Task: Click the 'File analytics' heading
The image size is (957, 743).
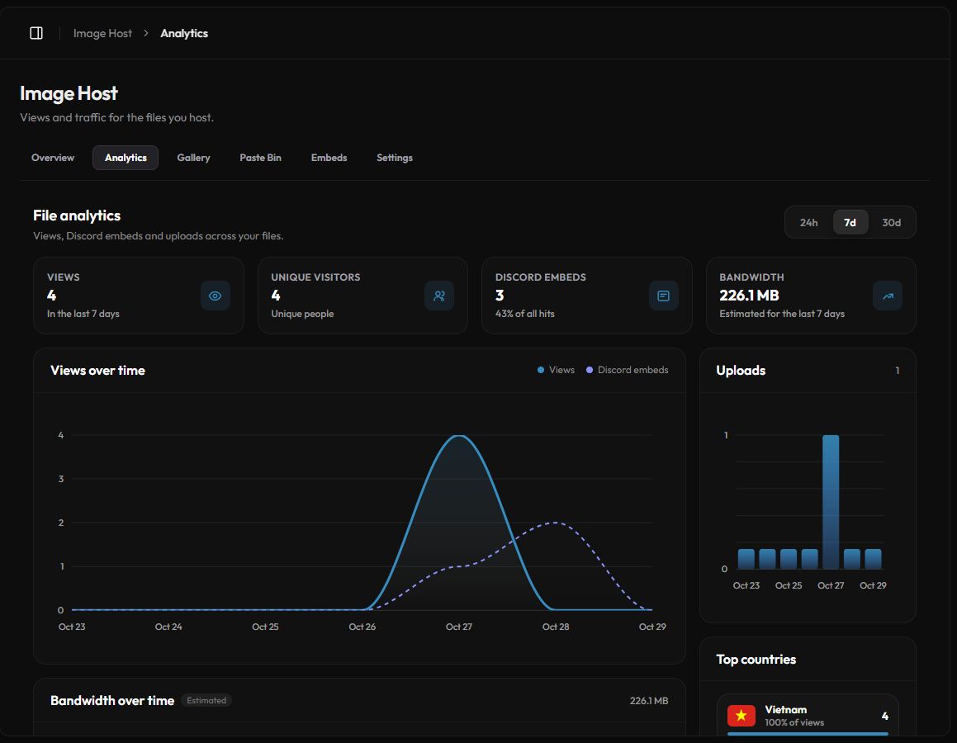Action: click(x=77, y=215)
